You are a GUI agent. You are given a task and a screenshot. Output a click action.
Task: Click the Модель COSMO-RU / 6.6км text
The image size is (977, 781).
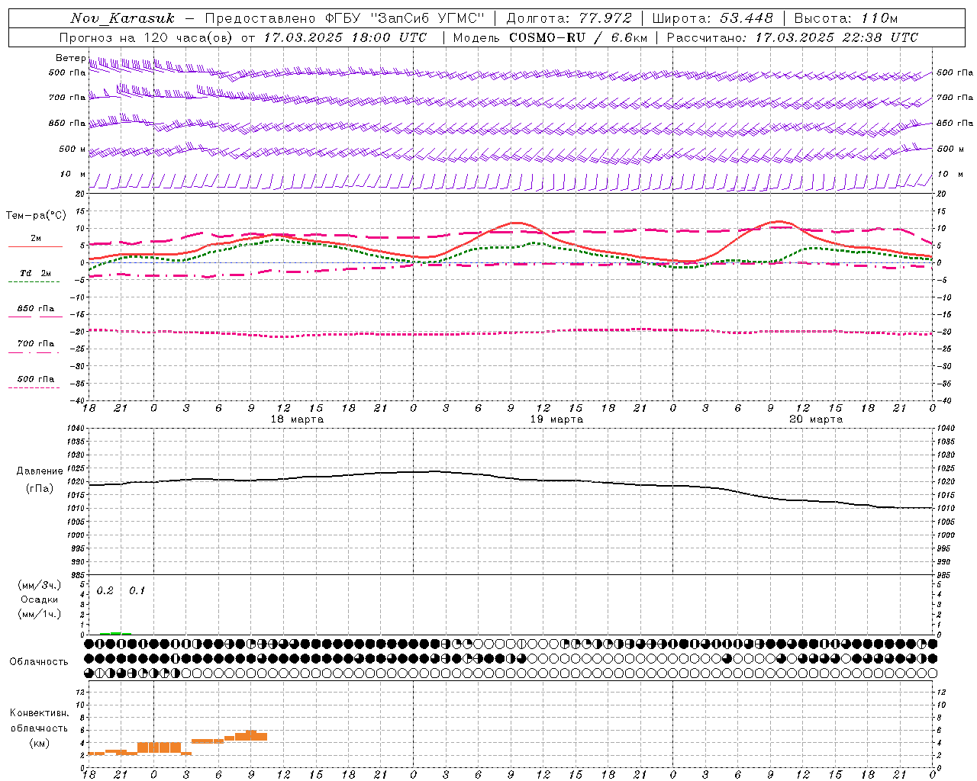(550, 37)
